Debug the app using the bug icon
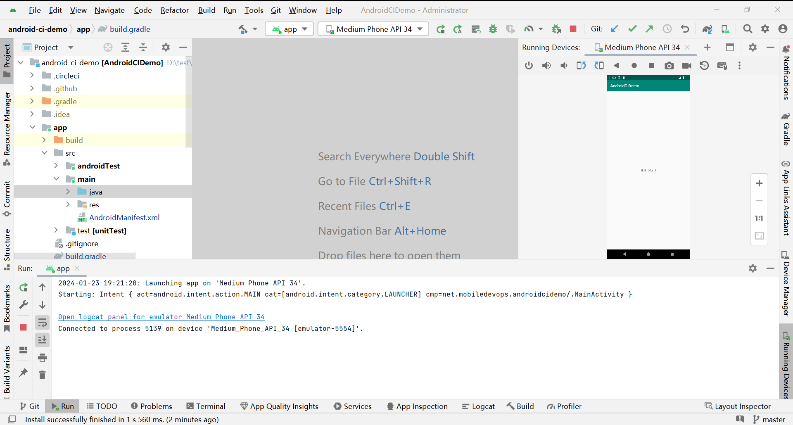Screen dimensions: 793x425 click(x=493, y=29)
